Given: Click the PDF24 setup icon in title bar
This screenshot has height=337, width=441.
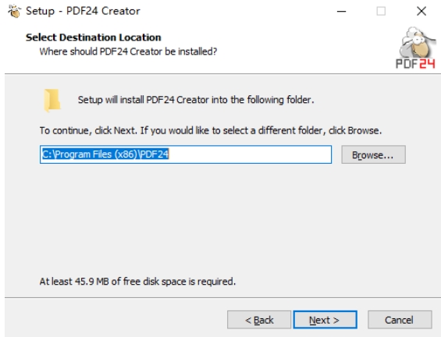Looking at the screenshot, I should click(14, 11).
